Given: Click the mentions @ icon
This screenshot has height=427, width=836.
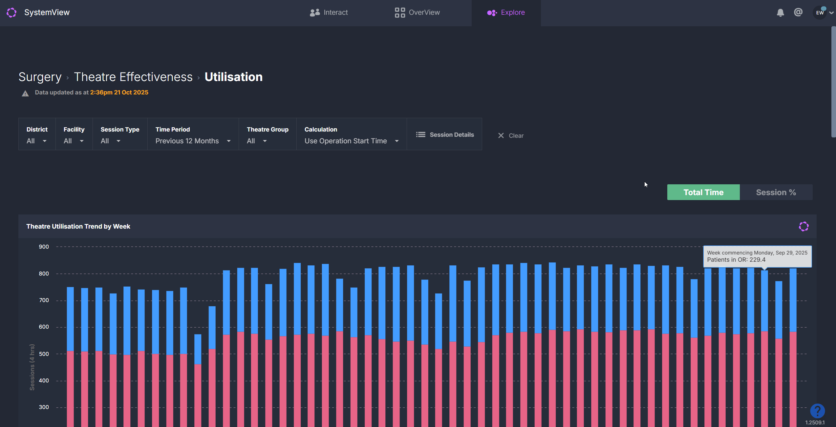Looking at the screenshot, I should 798,12.
